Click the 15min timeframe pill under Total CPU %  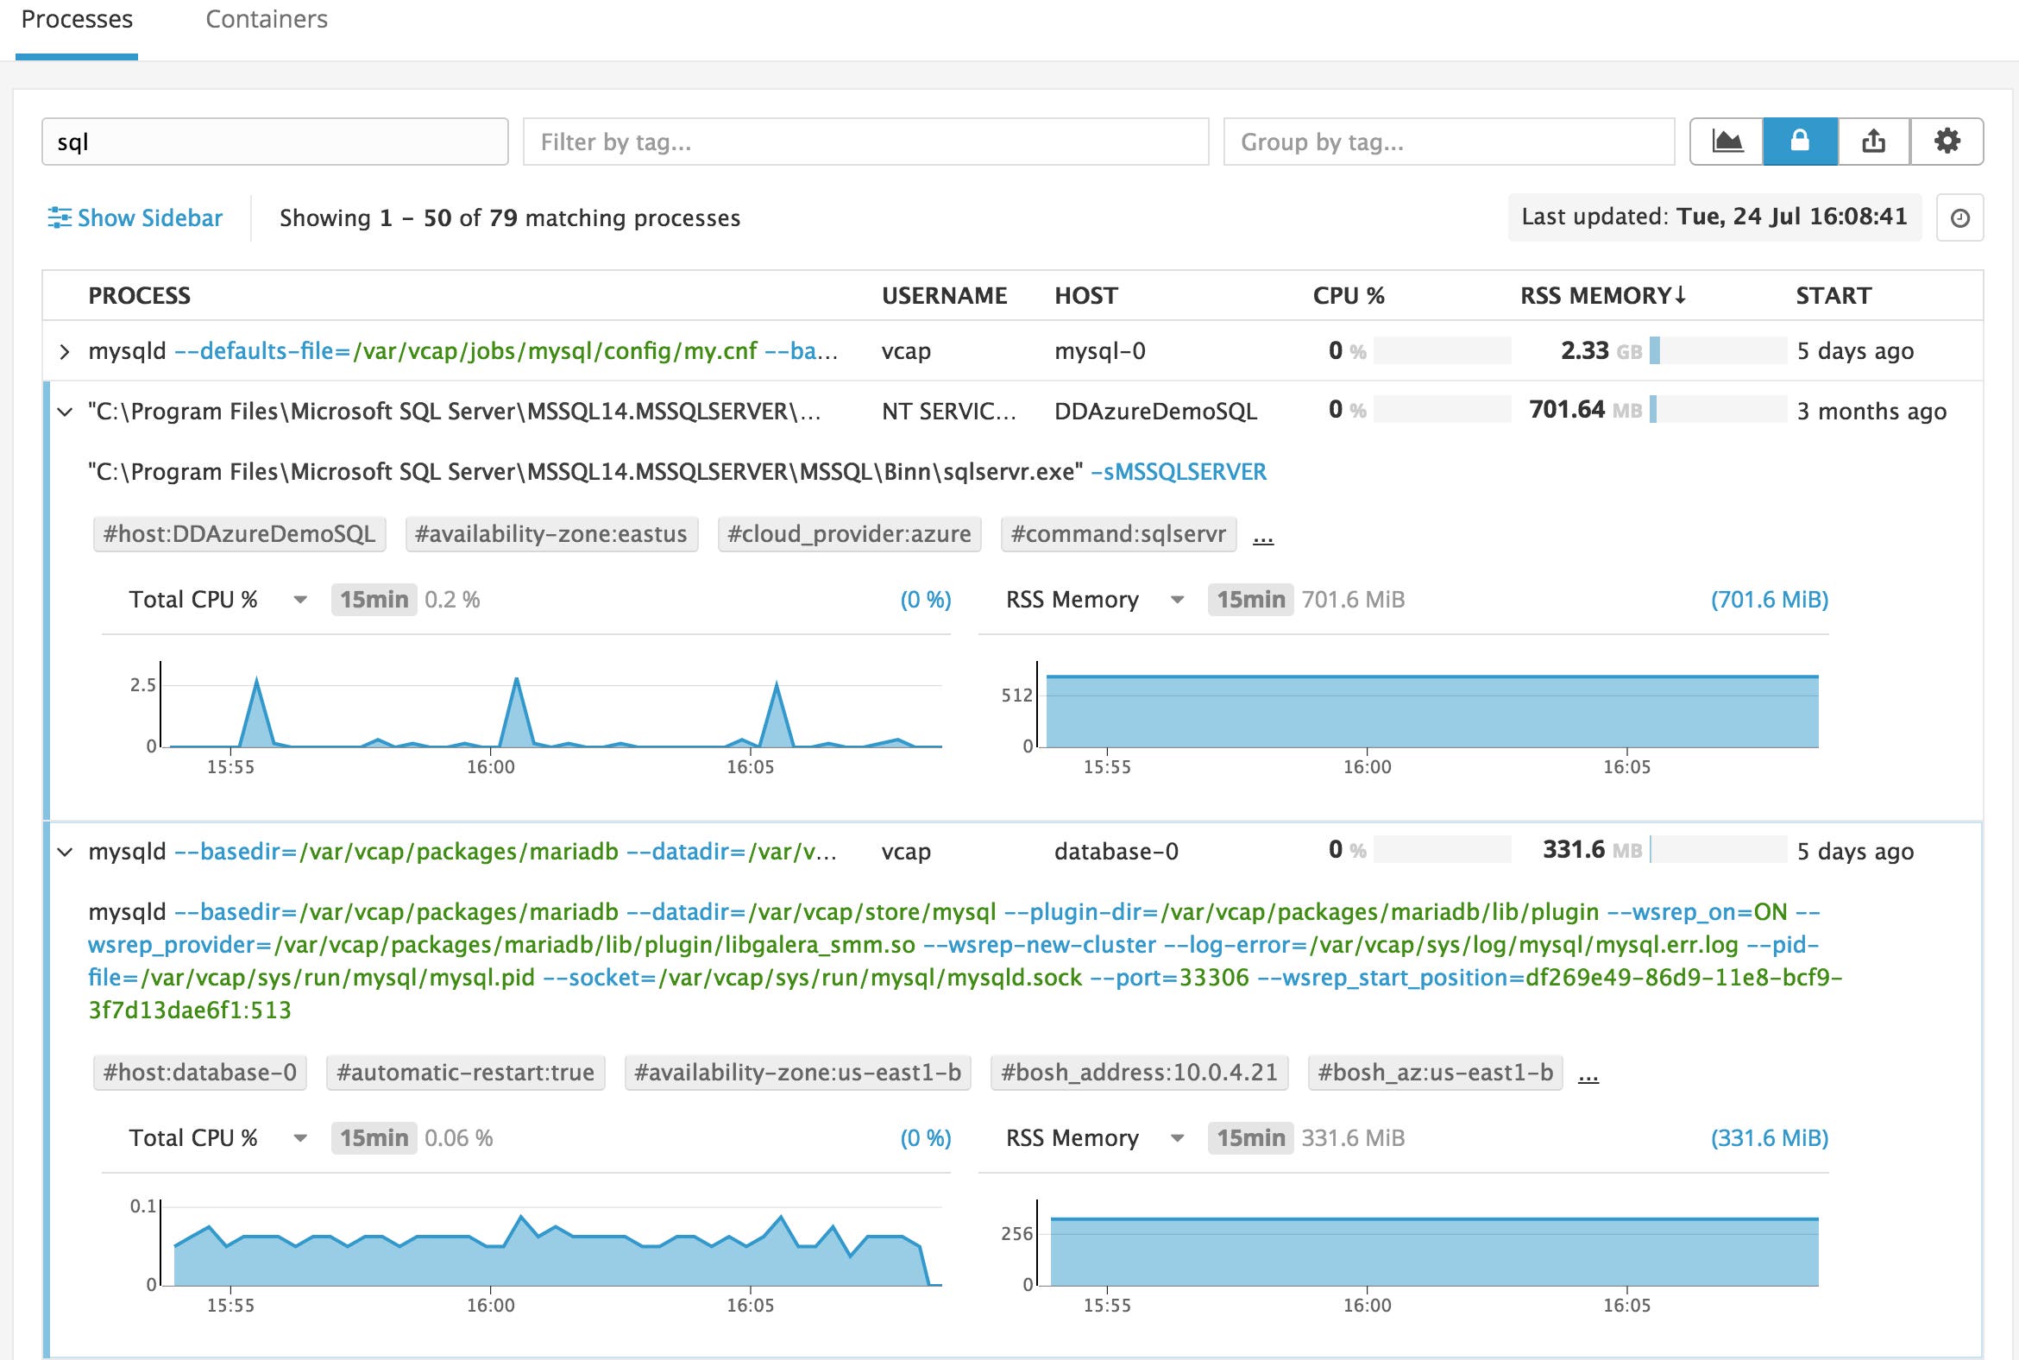pos(373,600)
